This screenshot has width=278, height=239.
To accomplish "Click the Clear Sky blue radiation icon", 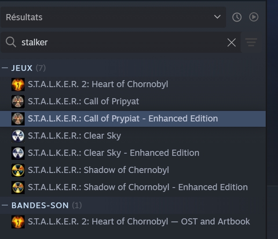I will (x=18, y=136).
